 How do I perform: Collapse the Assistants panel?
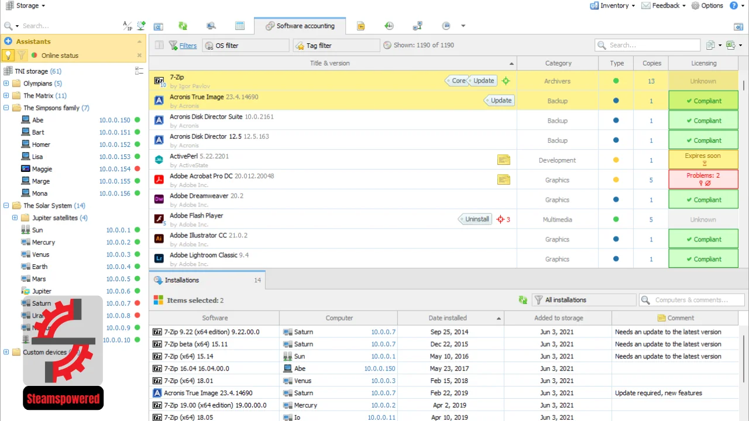(x=139, y=42)
